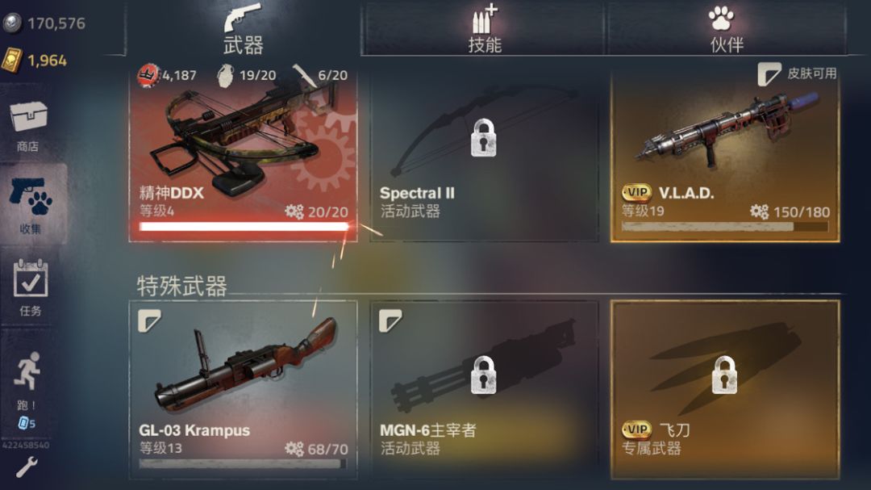Open the 伙伴 companions tab
871x490 pixels.
click(x=726, y=28)
